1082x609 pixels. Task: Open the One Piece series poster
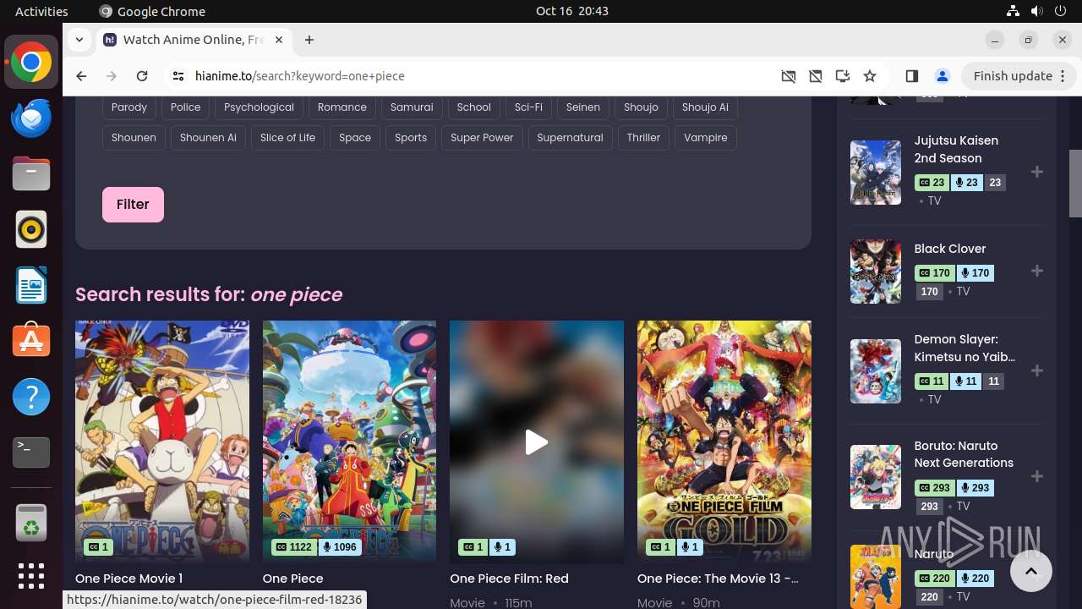[x=349, y=442]
